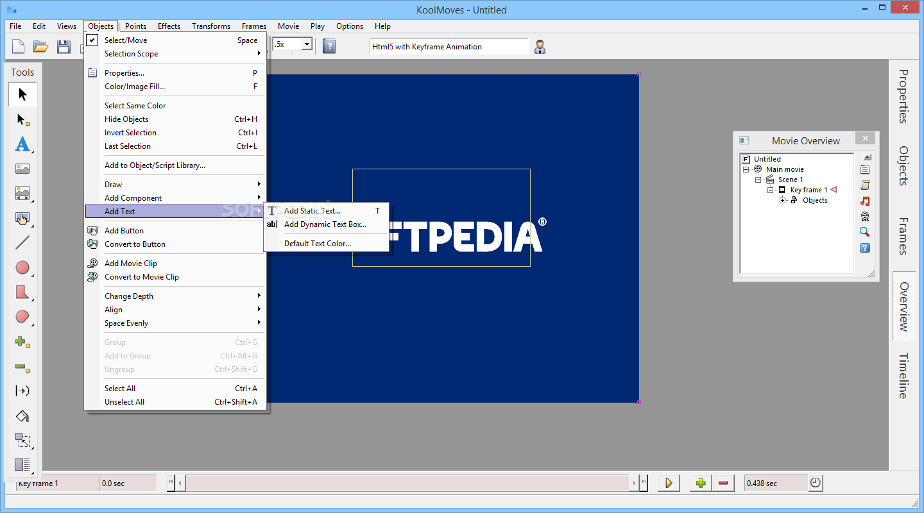Open the Properties side tab
Image resolution: width=924 pixels, height=513 pixels.
tap(903, 96)
